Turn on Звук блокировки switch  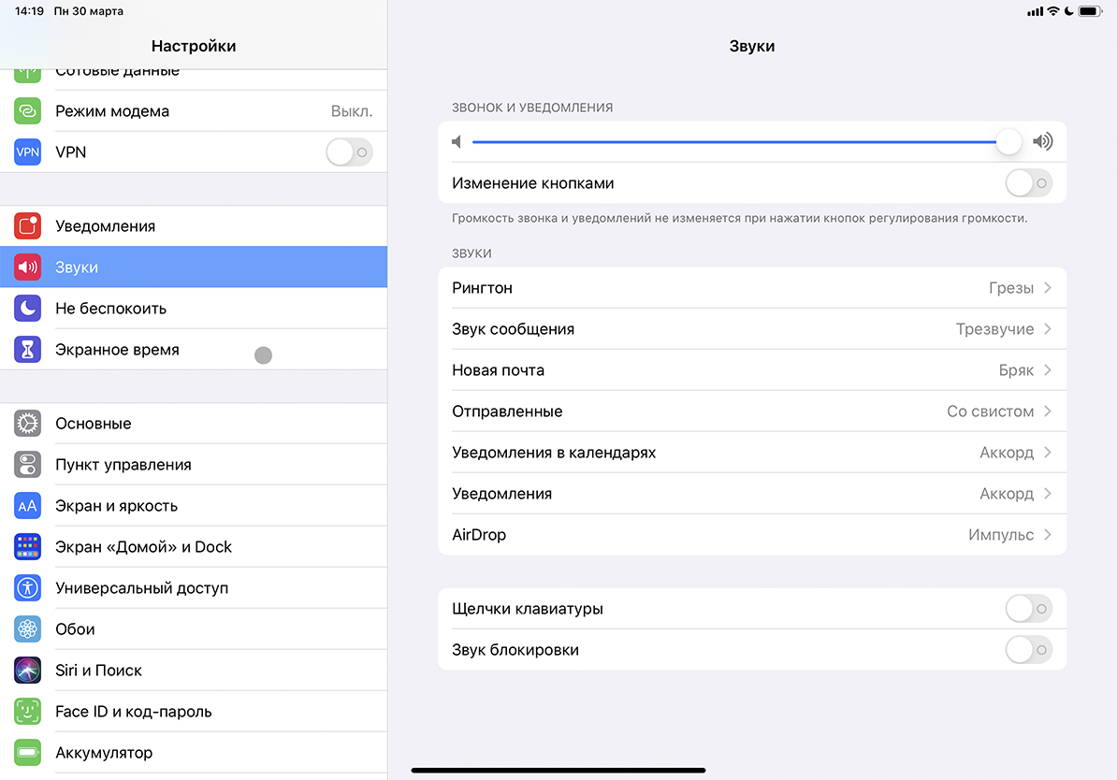(x=1029, y=650)
